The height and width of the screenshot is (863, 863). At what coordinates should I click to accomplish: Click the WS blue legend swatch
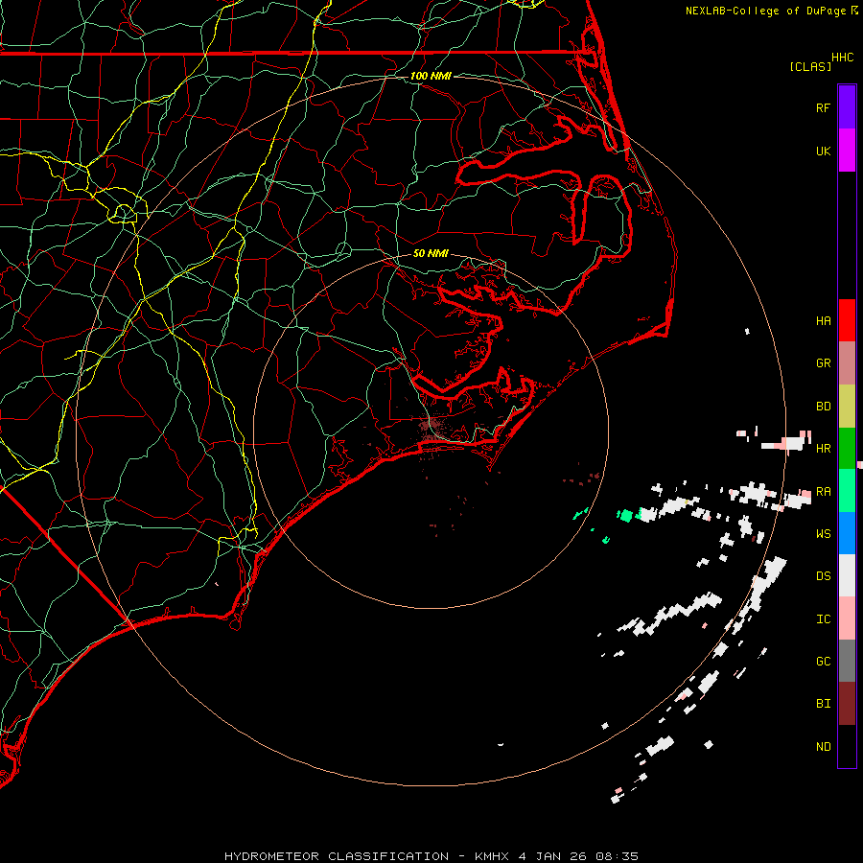tap(847, 533)
